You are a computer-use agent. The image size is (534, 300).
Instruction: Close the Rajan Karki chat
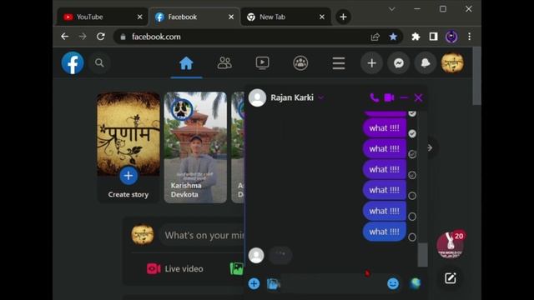click(419, 98)
